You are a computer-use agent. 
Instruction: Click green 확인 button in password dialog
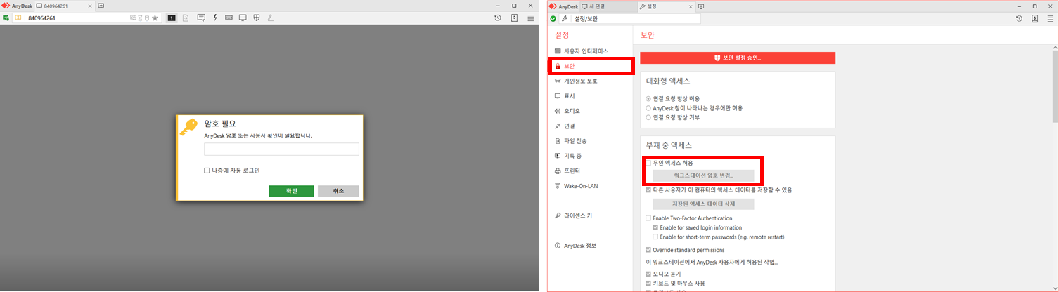[291, 191]
